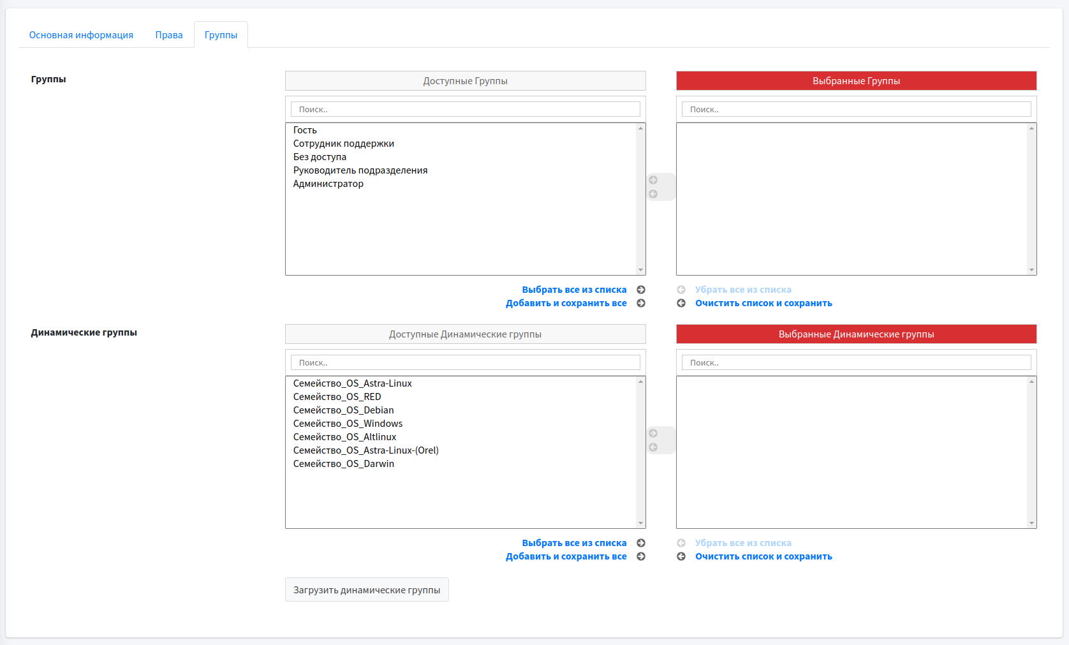Image resolution: width=1069 pixels, height=645 pixels.
Task: Select Администратор in available groups
Action: (x=328, y=184)
